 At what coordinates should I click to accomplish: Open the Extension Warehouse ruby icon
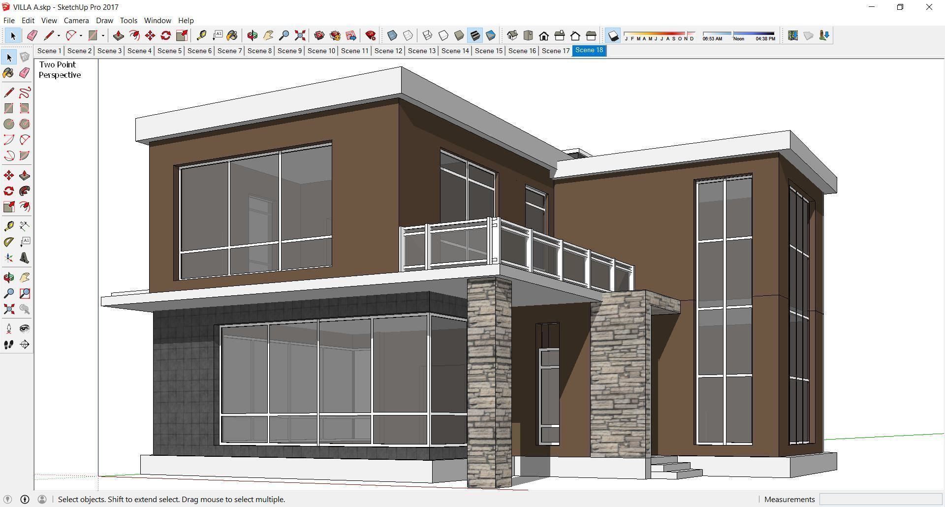coord(371,35)
